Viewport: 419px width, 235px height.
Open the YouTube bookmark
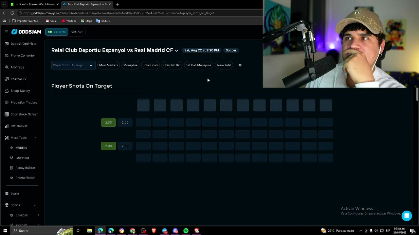click(x=69, y=21)
